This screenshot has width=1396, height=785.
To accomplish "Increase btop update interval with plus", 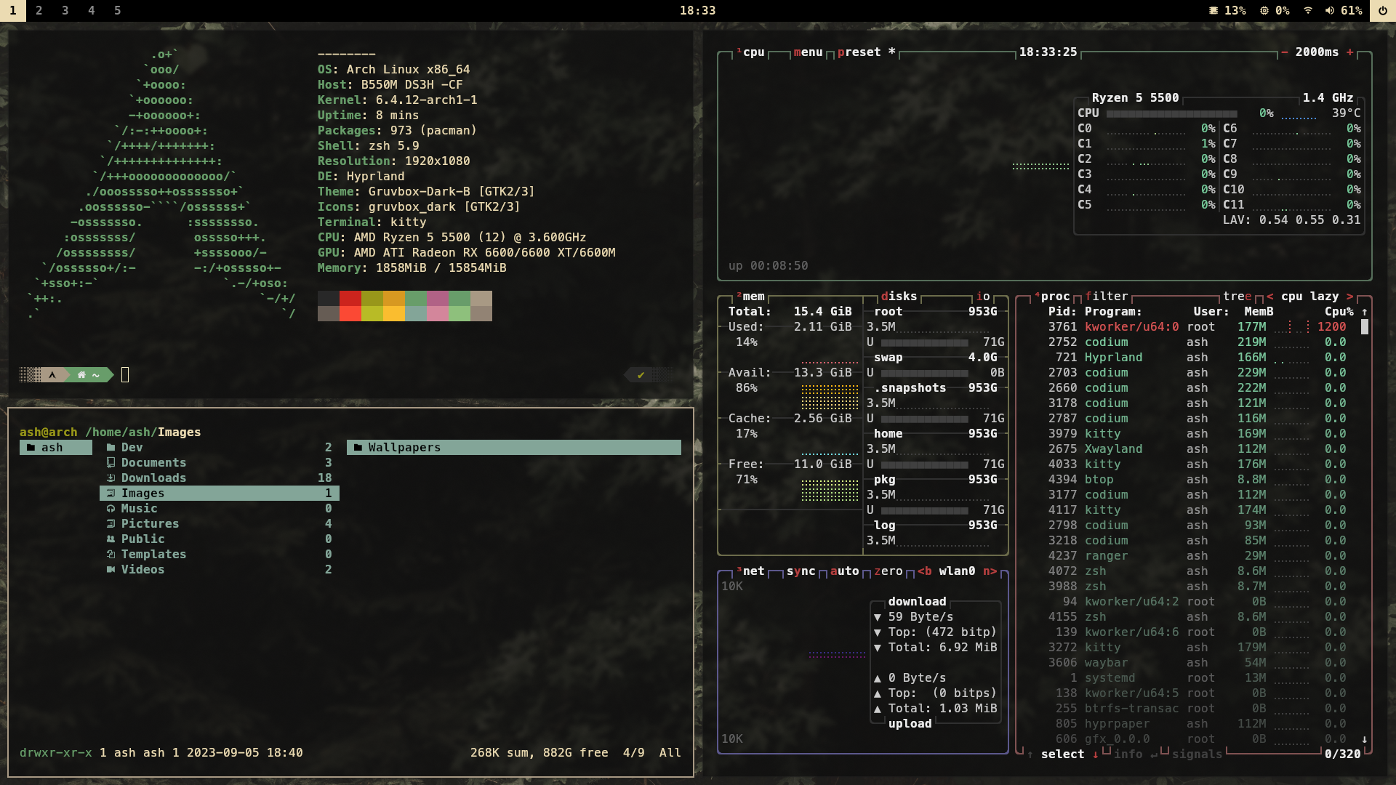I will [1349, 52].
